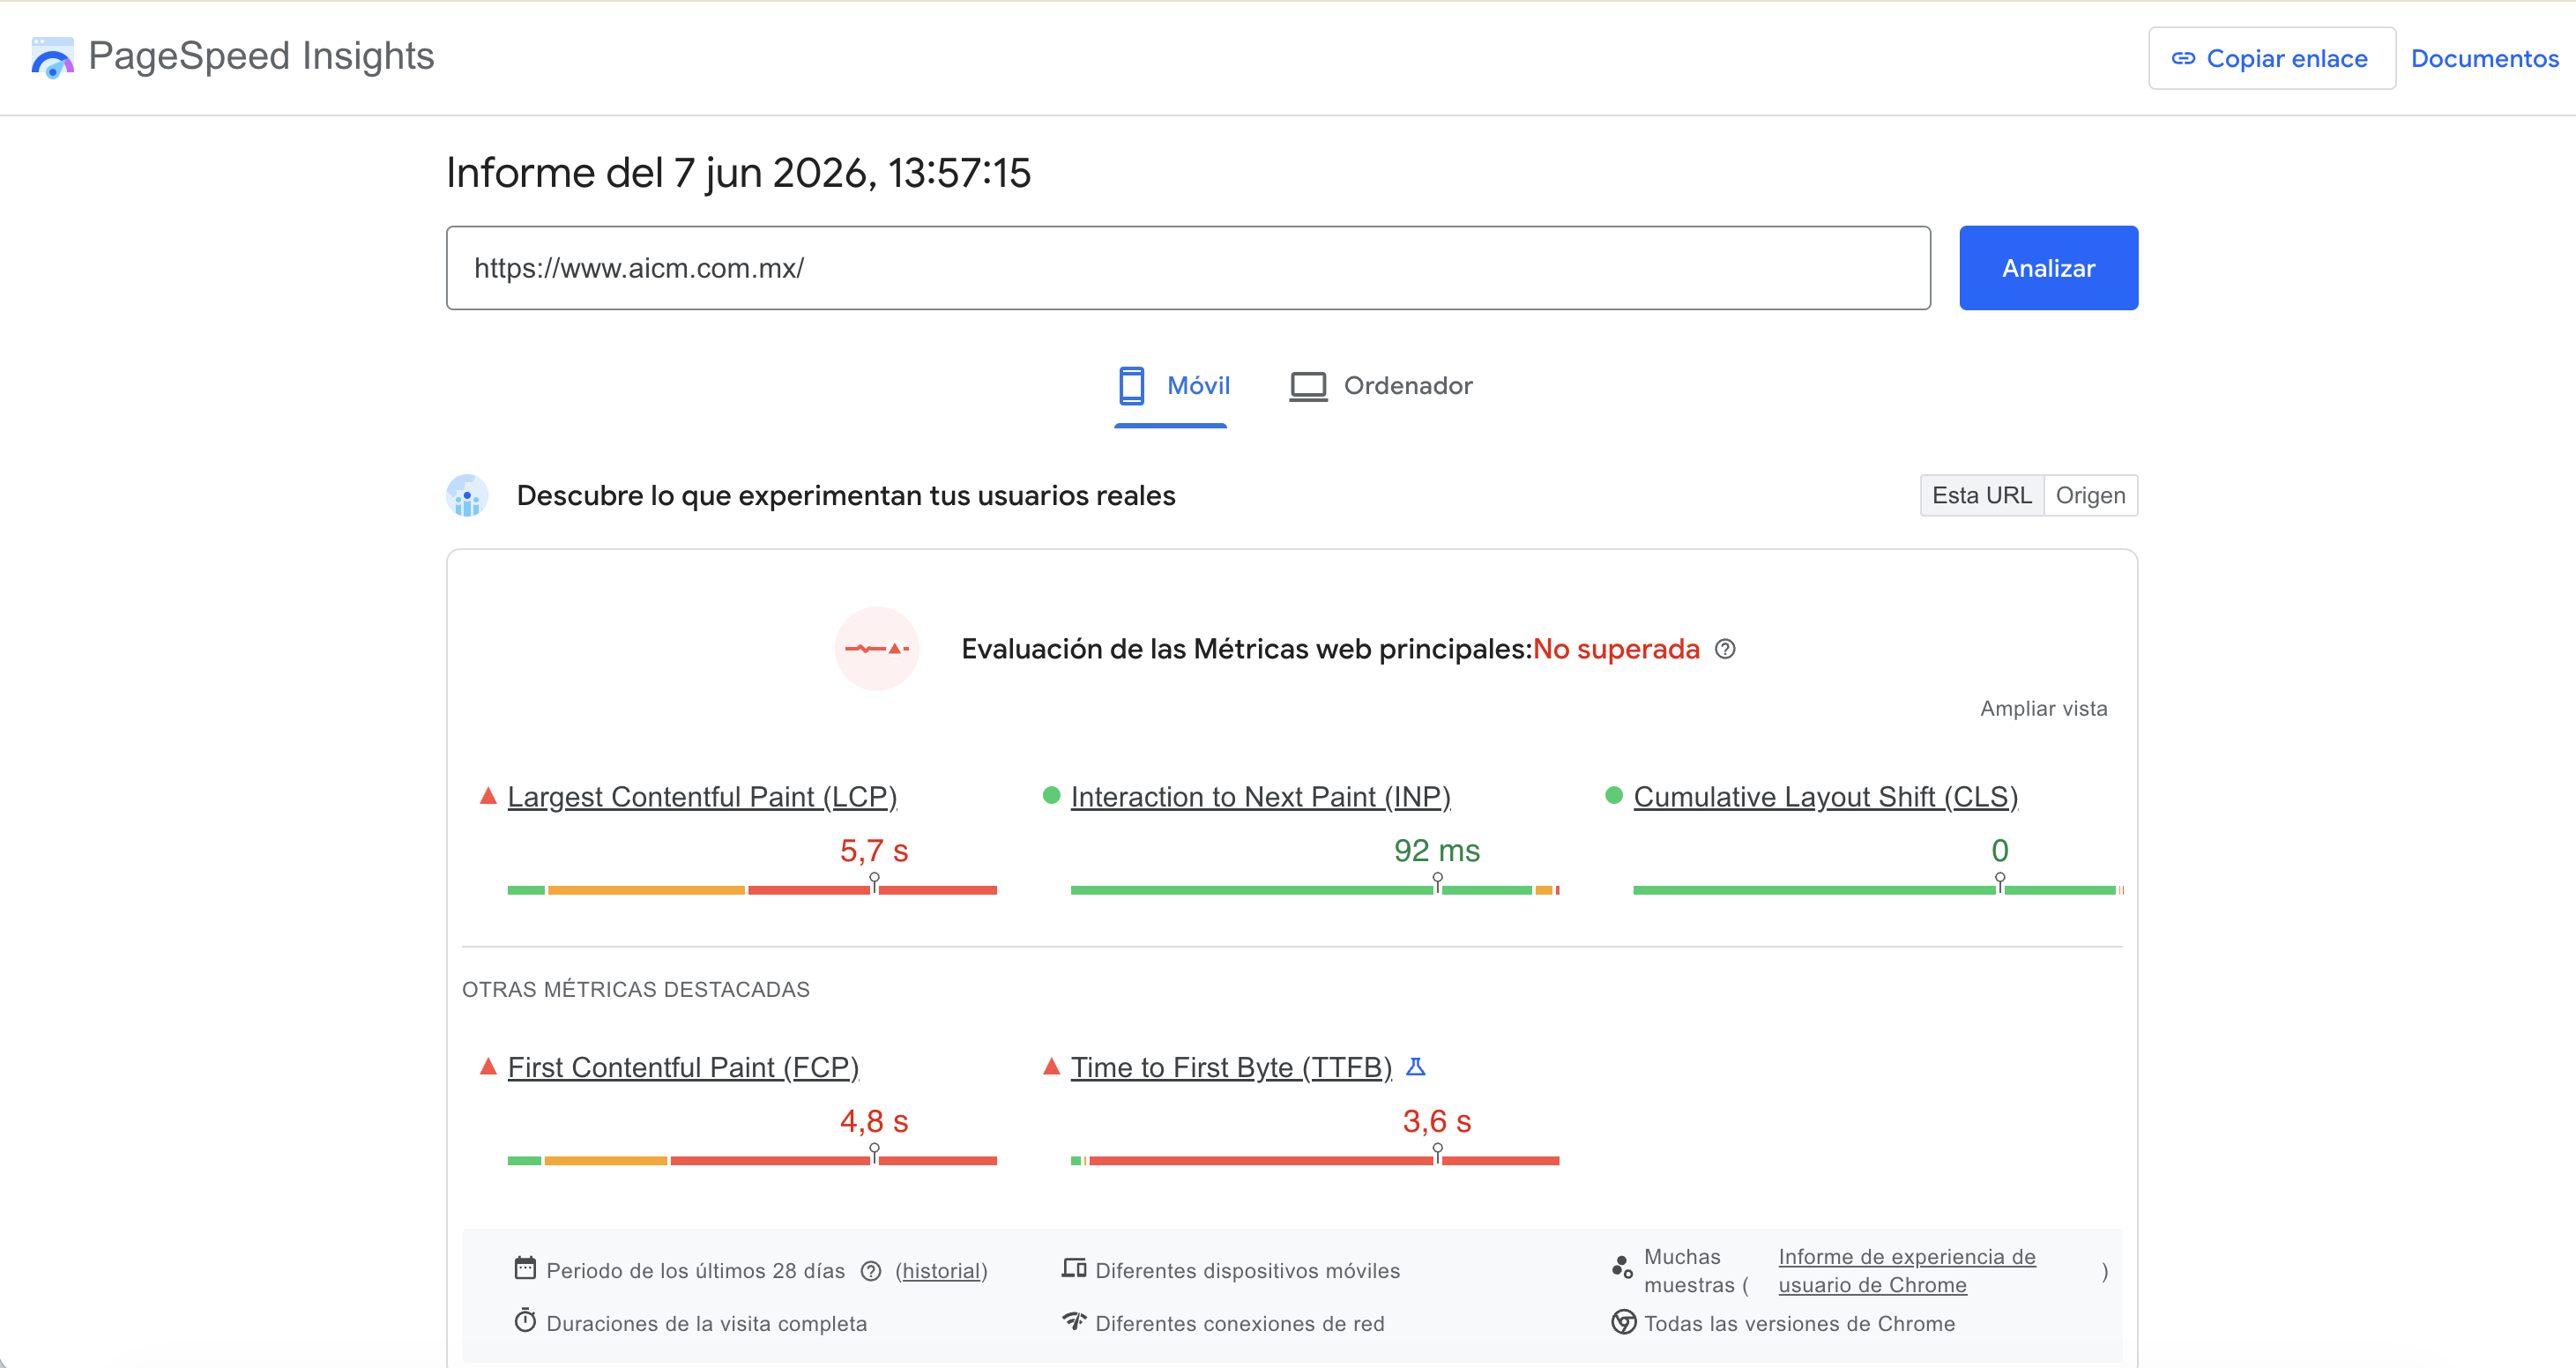Click red triangle next to TTFB
Image resolution: width=2576 pixels, height=1368 pixels.
pyautogui.click(x=1051, y=1066)
